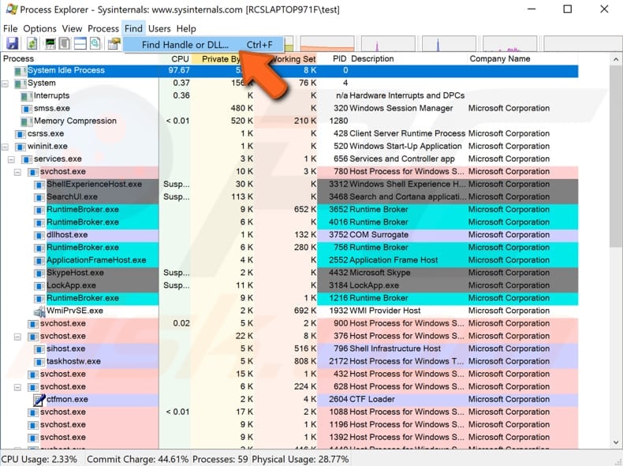Collapse svchost.exe PID 628 node
Image resolution: width=623 pixels, height=466 pixels.
click(x=17, y=387)
